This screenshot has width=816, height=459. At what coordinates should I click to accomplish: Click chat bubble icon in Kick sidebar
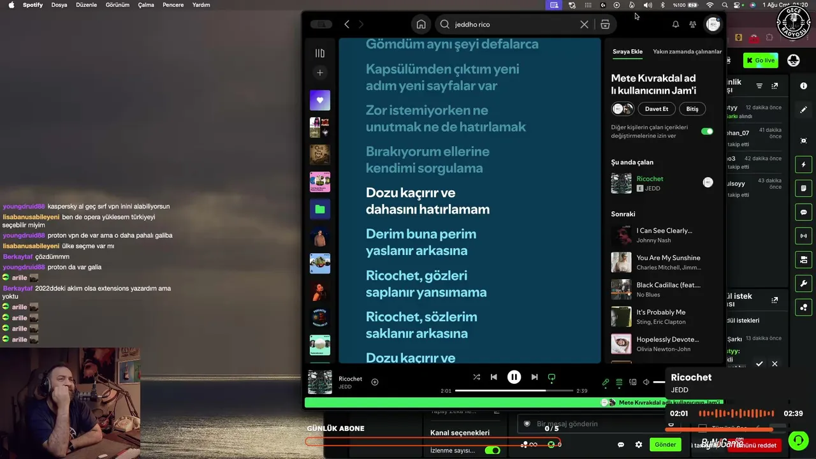(803, 212)
